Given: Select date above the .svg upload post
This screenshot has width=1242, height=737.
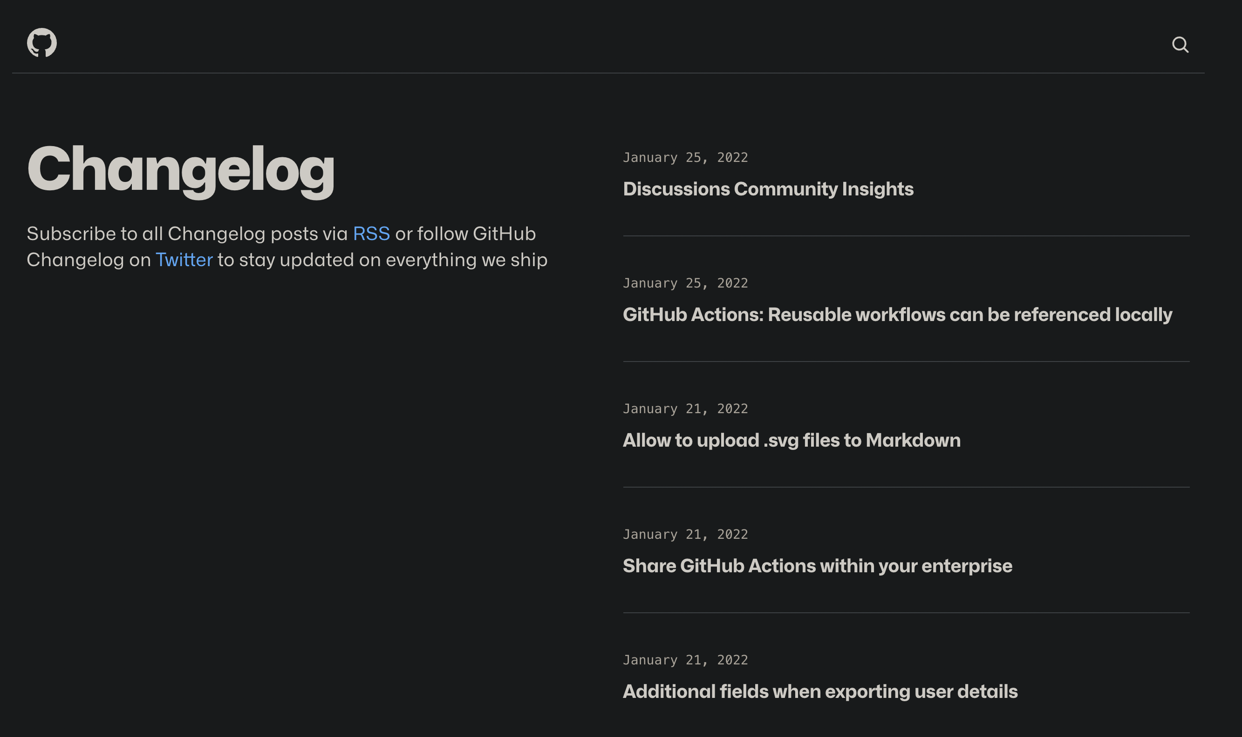Looking at the screenshot, I should [685, 409].
